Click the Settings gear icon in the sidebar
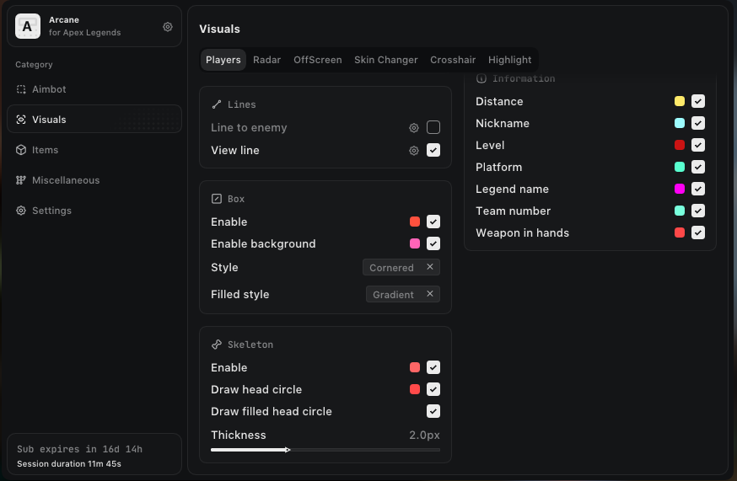 [21, 211]
